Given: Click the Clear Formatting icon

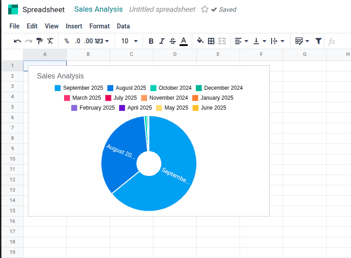Looking at the screenshot, I should (x=50, y=41).
